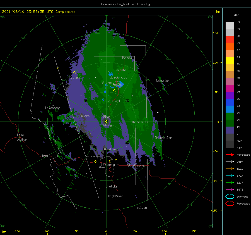
Task: Click the Stettler town label
Action: (x=163, y=81)
